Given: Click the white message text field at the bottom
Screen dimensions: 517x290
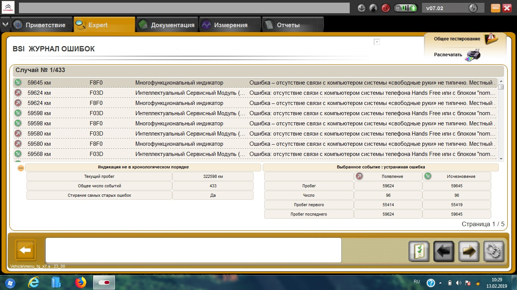Looking at the screenshot, I should [193, 250].
